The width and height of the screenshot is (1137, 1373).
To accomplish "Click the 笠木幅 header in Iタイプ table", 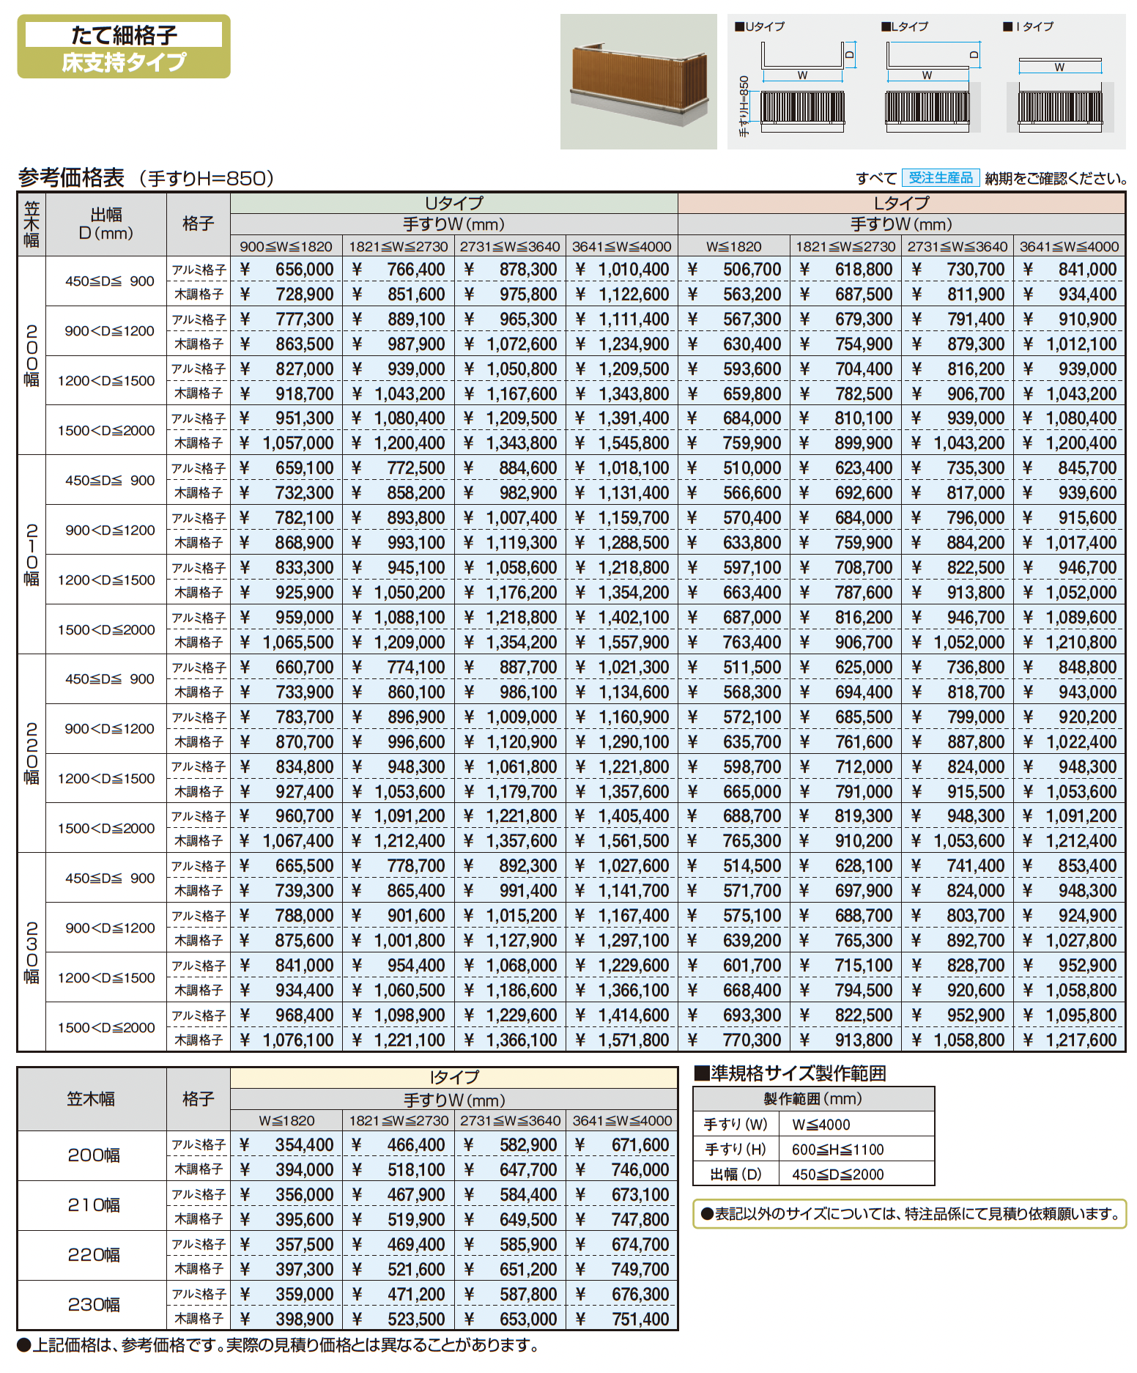I will tap(91, 1099).
